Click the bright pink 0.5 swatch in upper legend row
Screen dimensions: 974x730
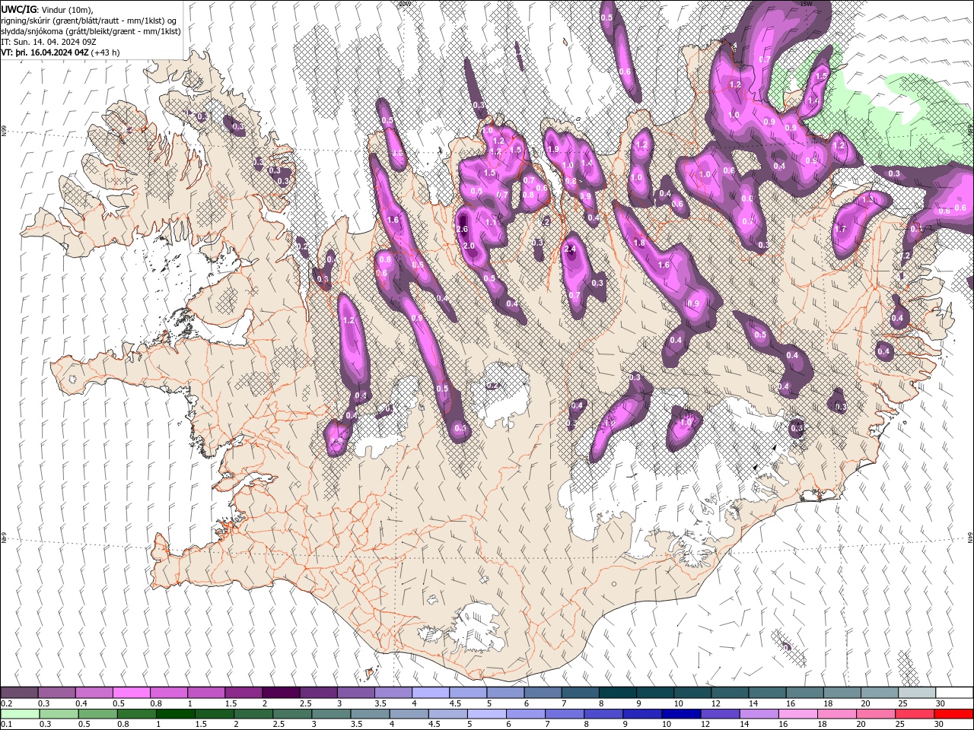131,693
